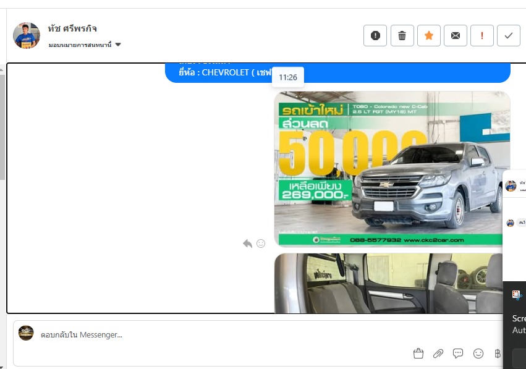Open shopping bag products icon

(x=418, y=354)
